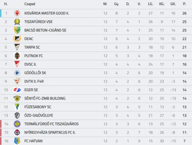Click the Kisvárda Master Good II. team logo

(17, 13)
